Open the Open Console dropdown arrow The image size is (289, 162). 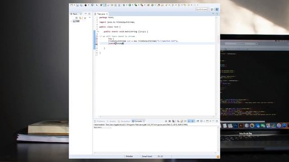tap(210, 121)
